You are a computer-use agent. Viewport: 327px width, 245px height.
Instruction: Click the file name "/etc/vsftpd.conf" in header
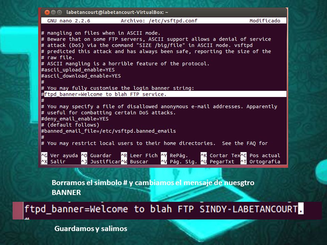[173, 21]
